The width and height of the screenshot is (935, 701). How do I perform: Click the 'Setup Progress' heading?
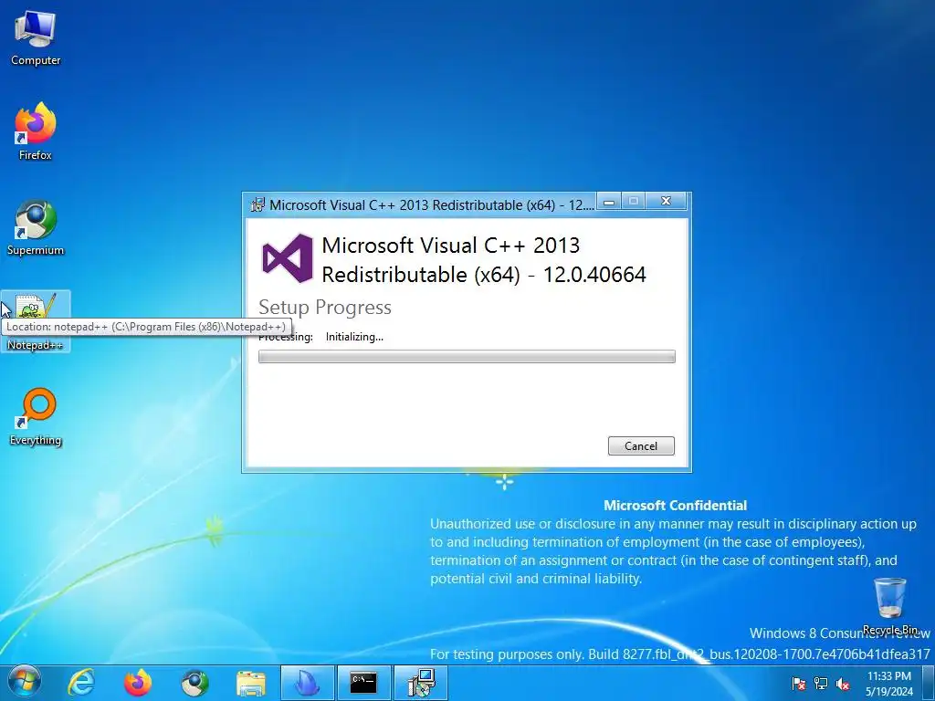click(x=325, y=307)
